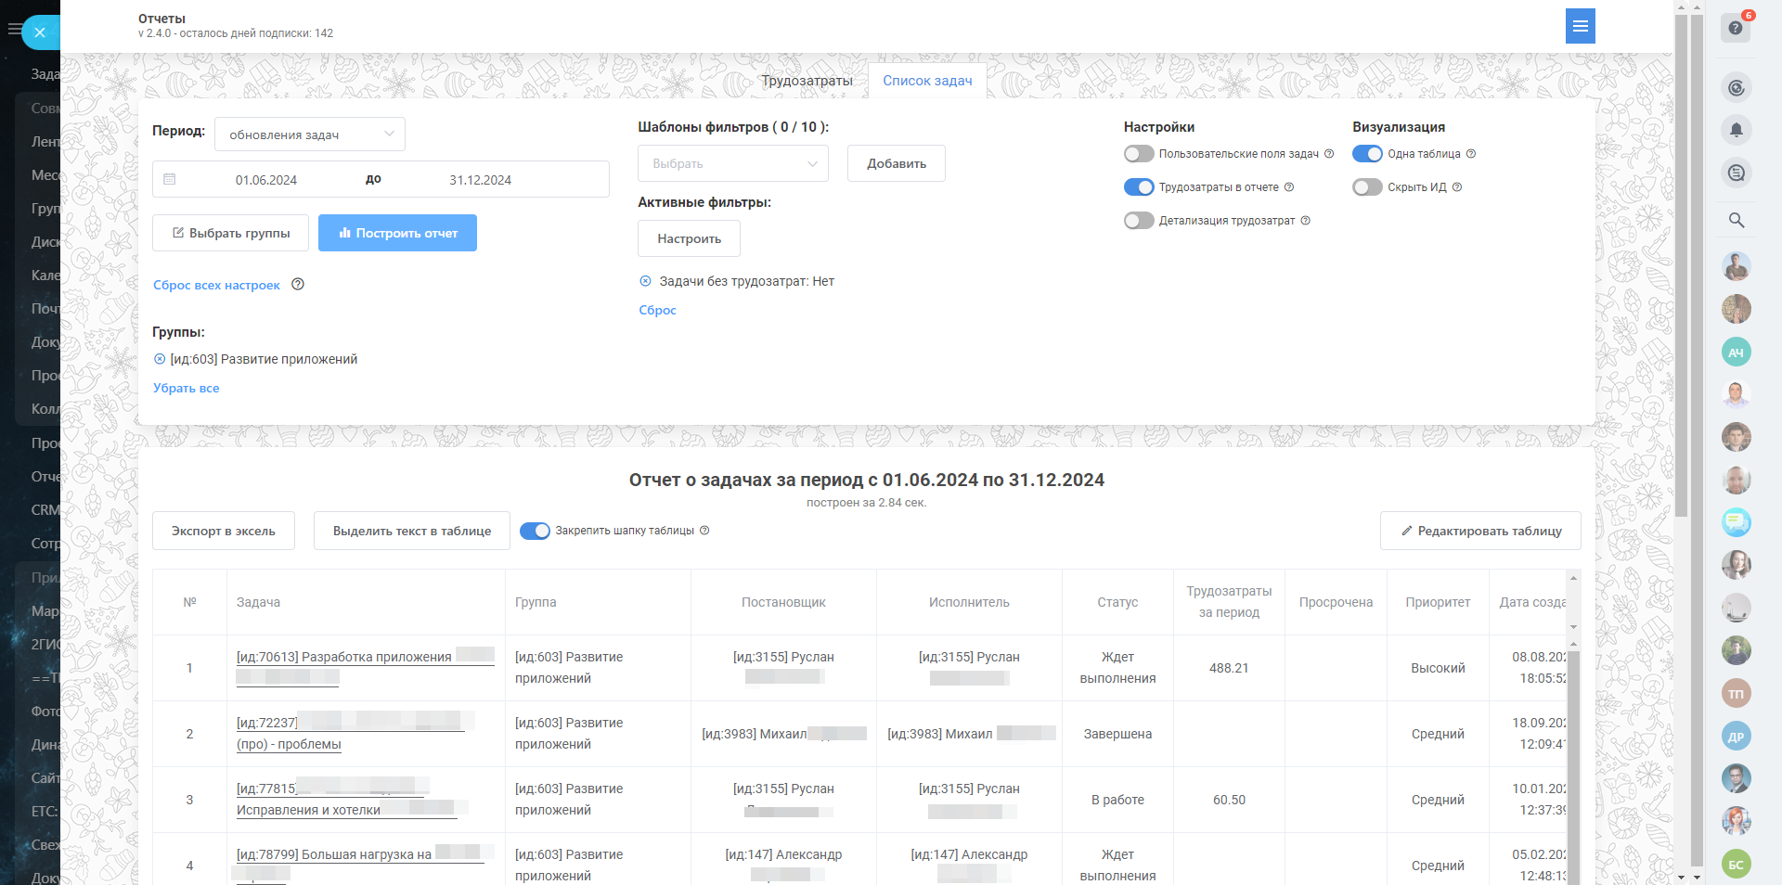The height and width of the screenshot is (885, 1782).
Task: Click Высокий priority cell in row 1
Action: coord(1438,668)
